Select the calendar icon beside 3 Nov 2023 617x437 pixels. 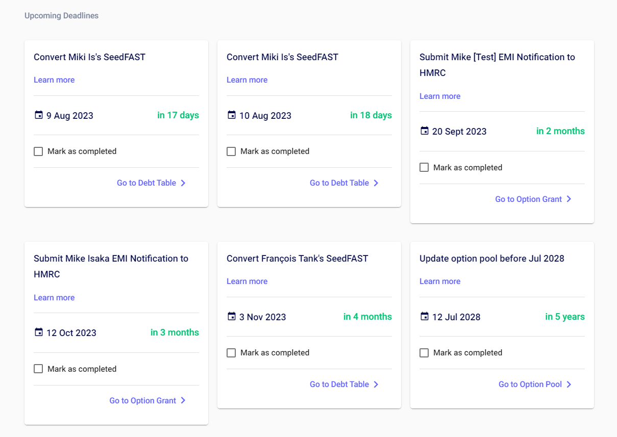(231, 317)
